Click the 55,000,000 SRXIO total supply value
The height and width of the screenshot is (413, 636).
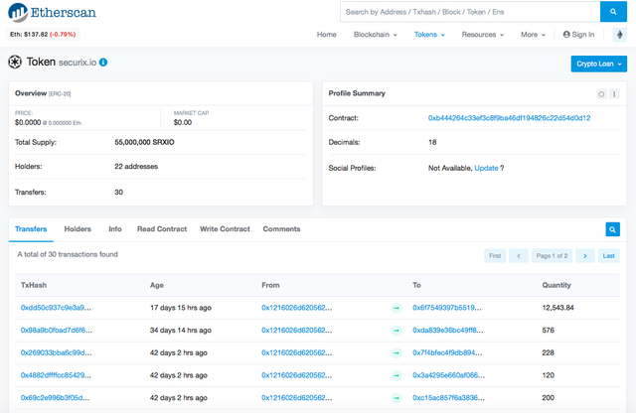coord(144,142)
